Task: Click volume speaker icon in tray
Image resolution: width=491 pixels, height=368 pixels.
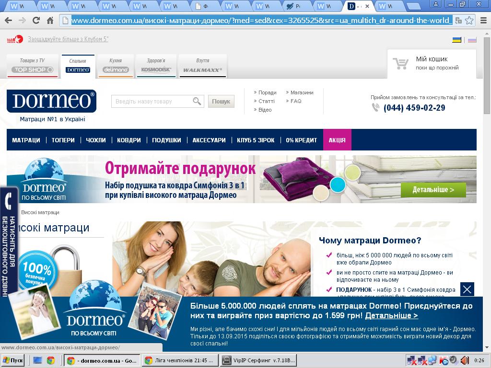Action: tap(465, 361)
